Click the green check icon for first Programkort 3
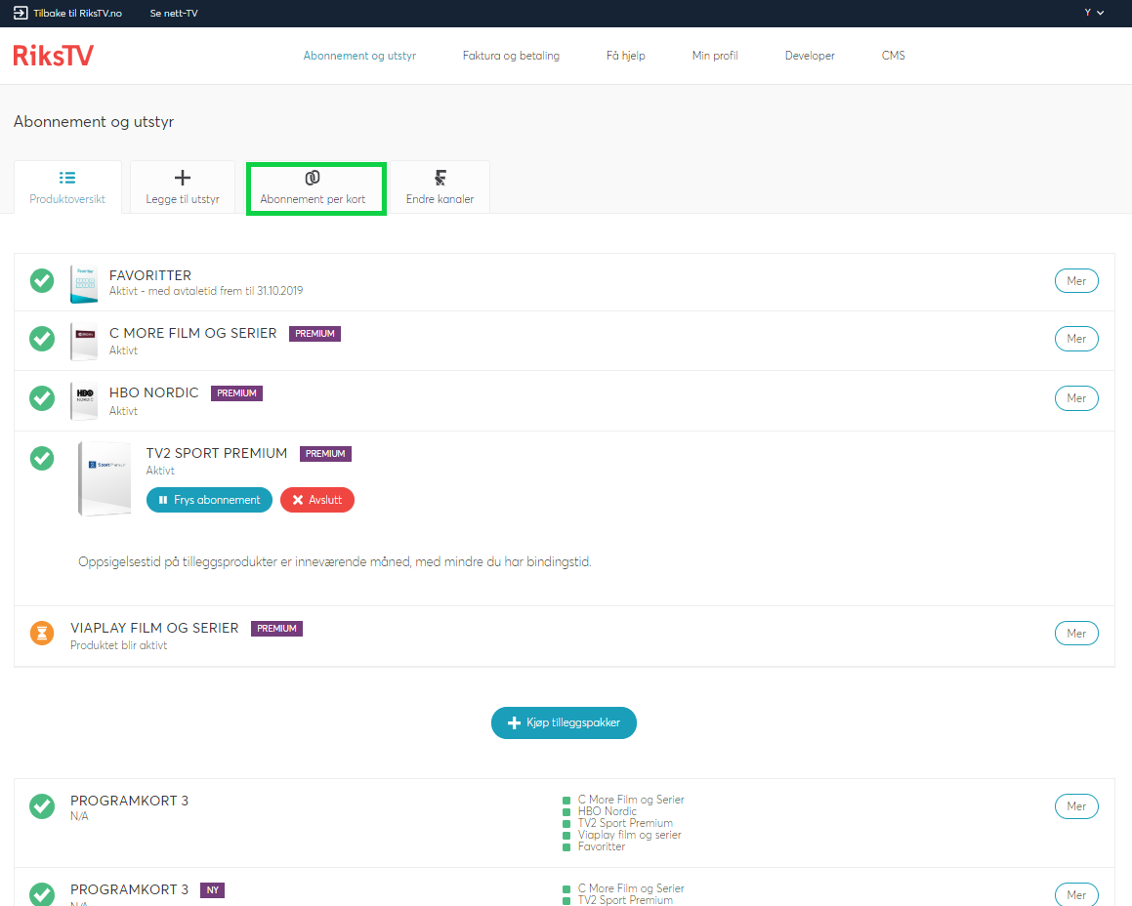The width and height of the screenshot is (1132, 906). click(x=42, y=806)
